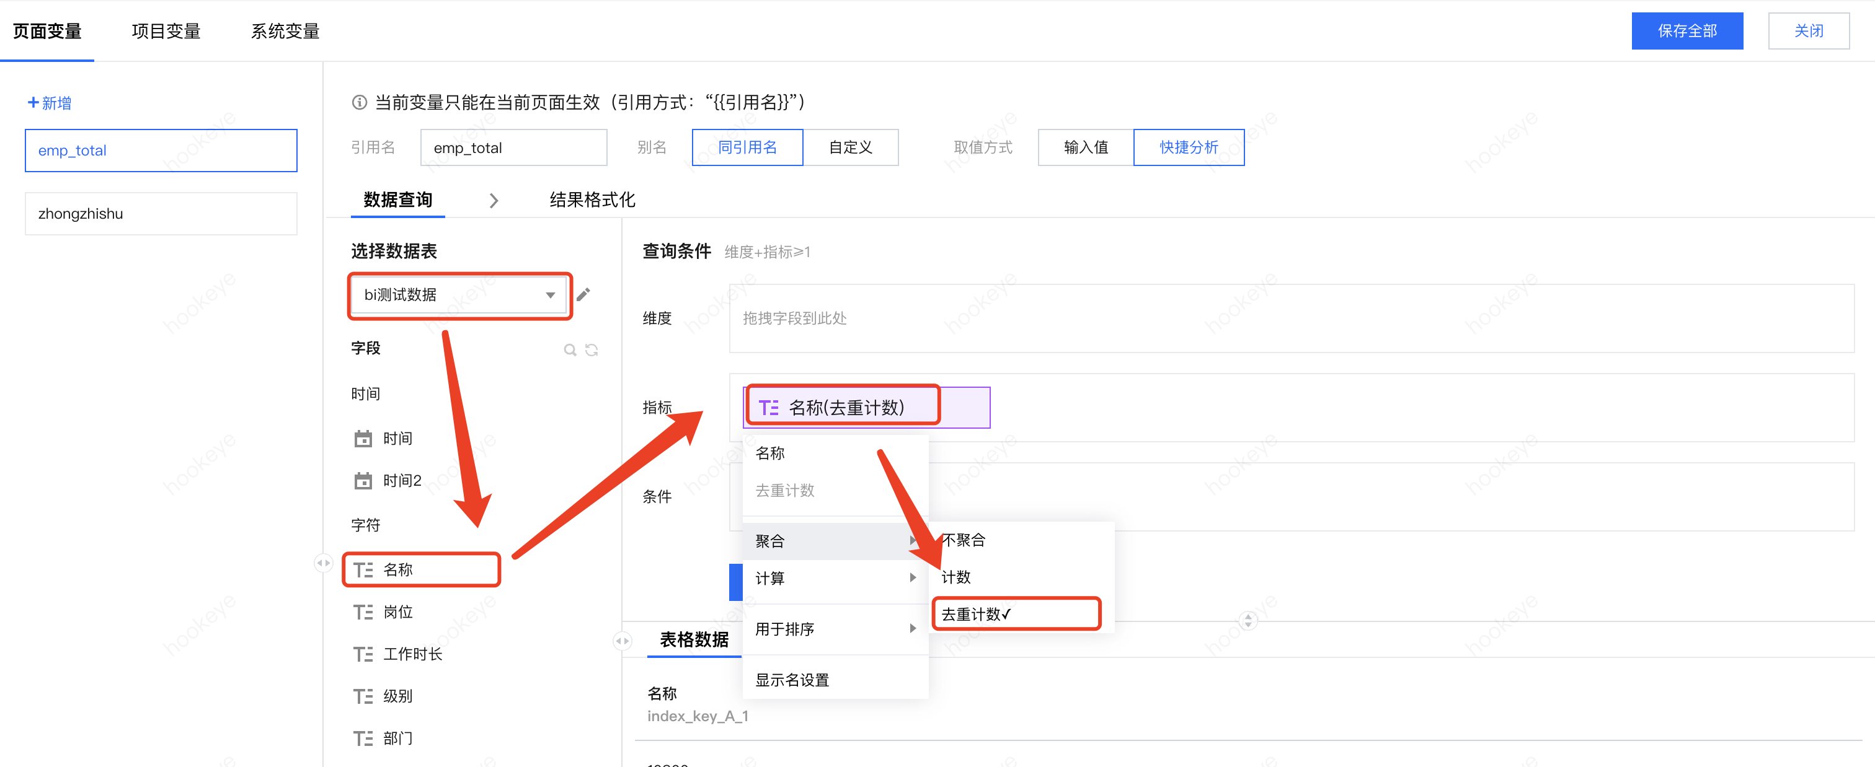Select 自定义 alias option
1875x767 pixels.
pos(850,147)
